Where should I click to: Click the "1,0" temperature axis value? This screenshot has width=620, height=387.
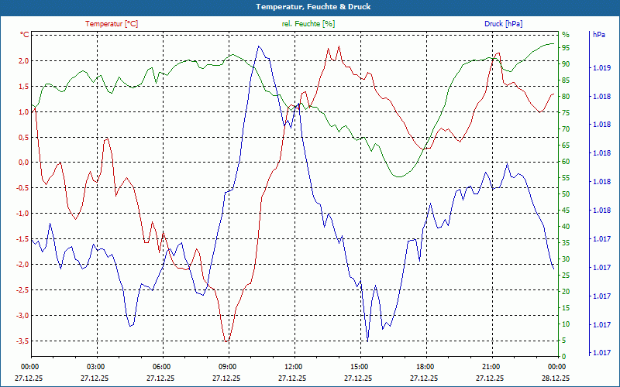(x=24, y=111)
